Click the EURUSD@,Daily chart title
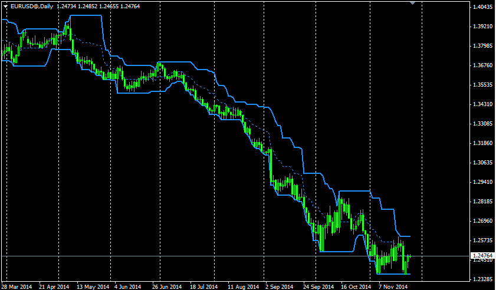496x290 pixels. click(32, 6)
